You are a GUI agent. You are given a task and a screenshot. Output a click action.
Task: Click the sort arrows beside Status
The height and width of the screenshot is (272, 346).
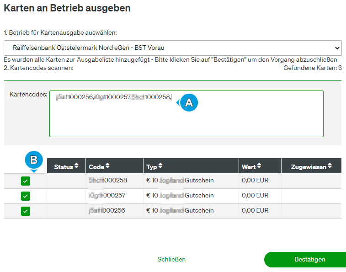pyautogui.click(x=76, y=165)
